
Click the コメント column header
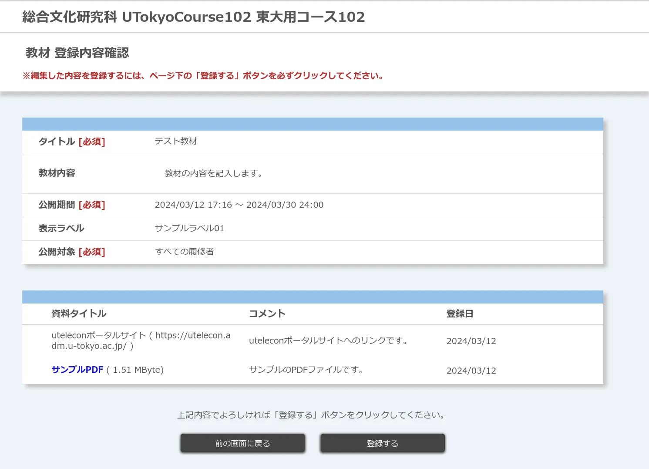point(267,314)
